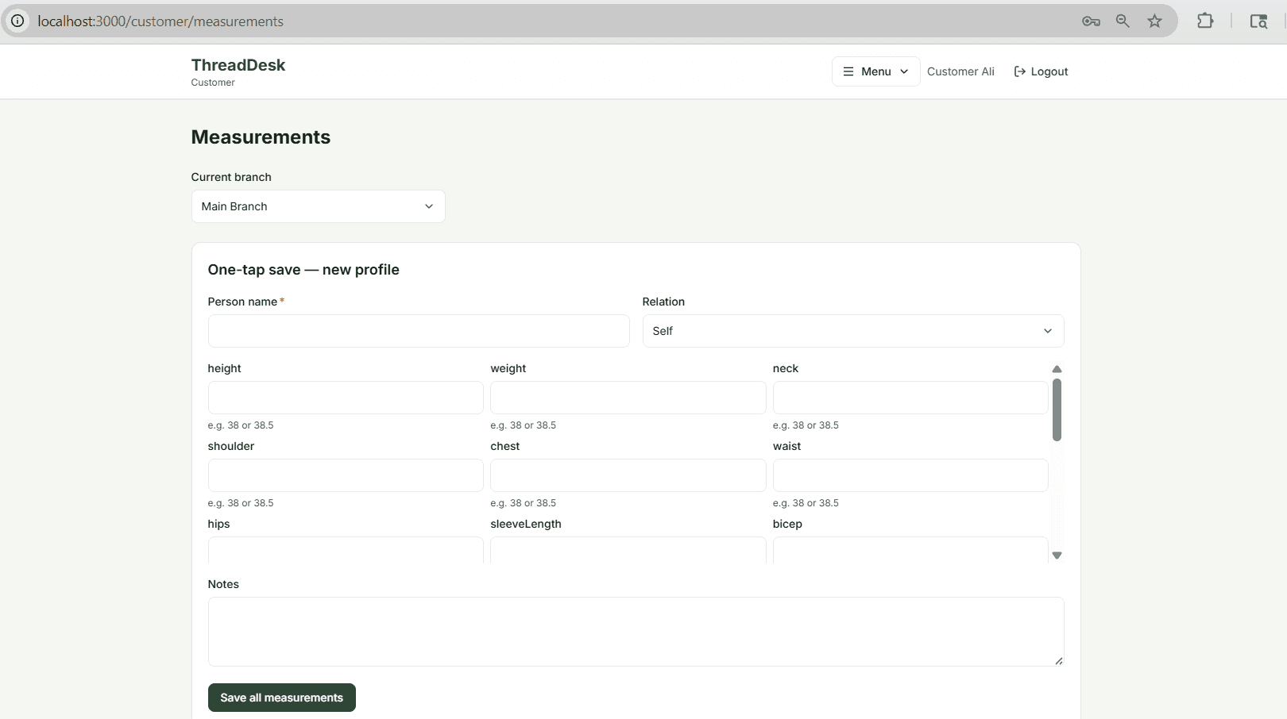This screenshot has width=1287, height=719.
Task: Click the zoom magnifier icon in address bar
Action: pos(1123,21)
